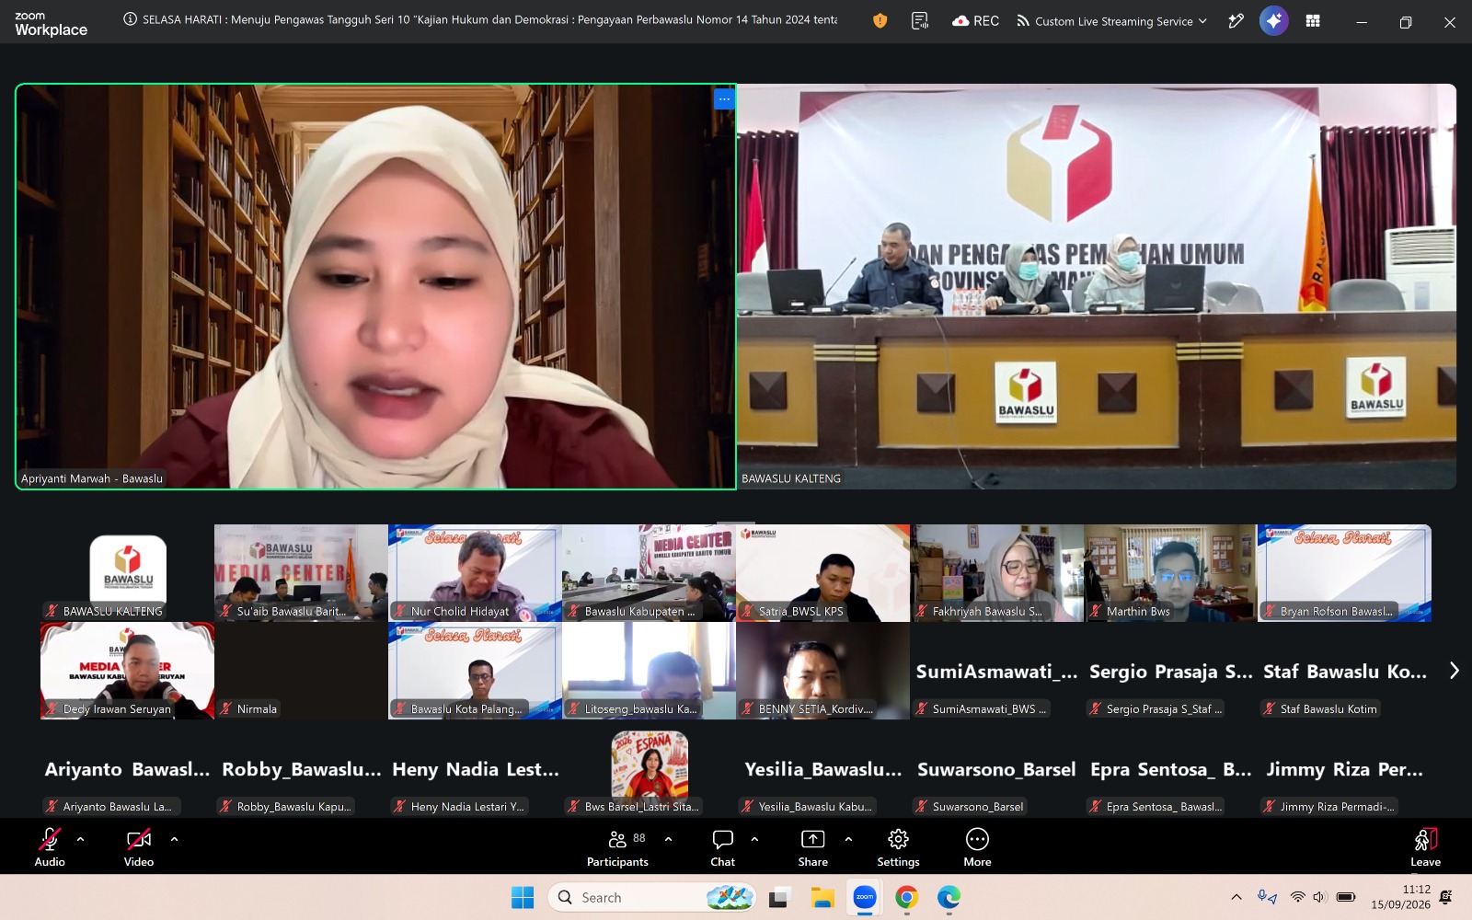Select Nur Cholid Hidayat video tile
Image resolution: width=1472 pixels, height=920 pixels.
point(475,573)
